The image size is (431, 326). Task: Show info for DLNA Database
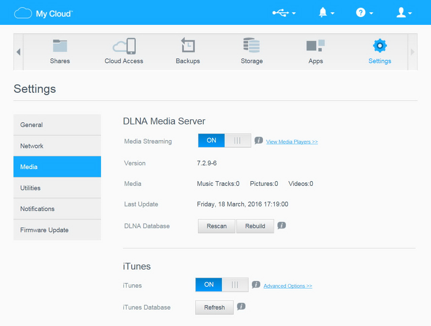coord(281,225)
